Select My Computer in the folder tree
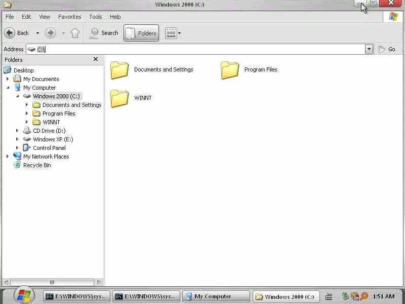Viewport: 405px width, 304px height. 39,88
